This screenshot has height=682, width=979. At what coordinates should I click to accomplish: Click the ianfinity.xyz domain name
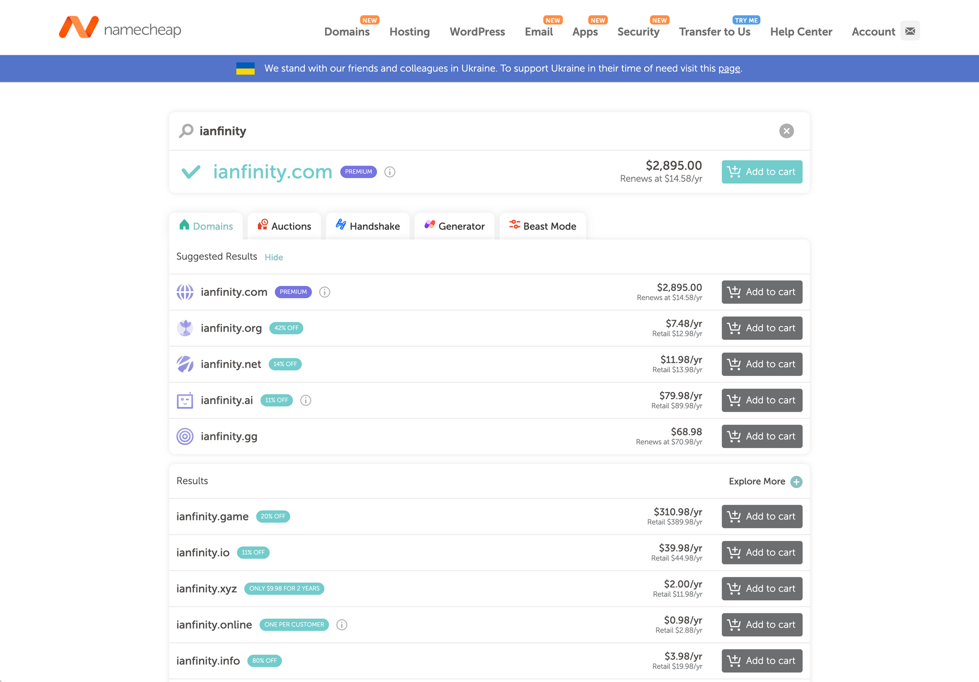point(207,588)
